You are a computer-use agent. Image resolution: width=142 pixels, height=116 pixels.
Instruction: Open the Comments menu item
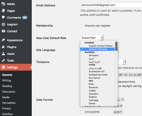click(14, 18)
